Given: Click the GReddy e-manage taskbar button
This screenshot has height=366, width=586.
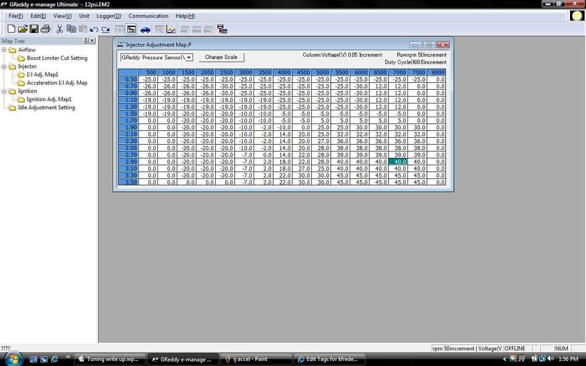Looking at the screenshot, I should [x=183, y=359].
